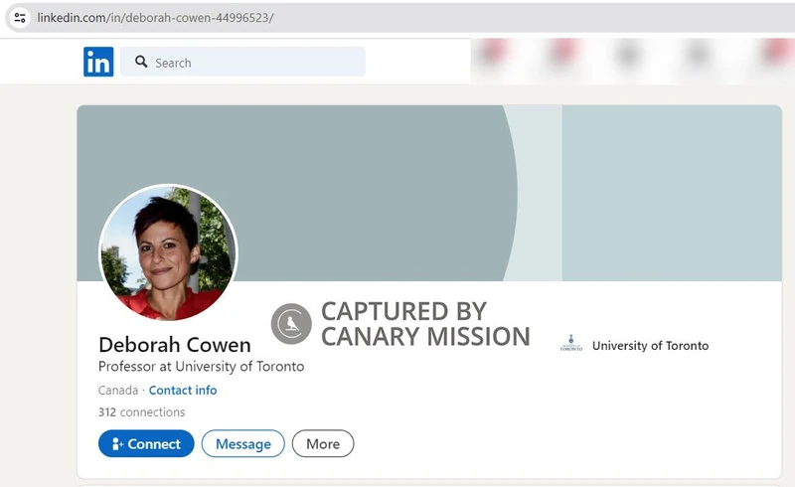Screen dimensions: 795x487
Task: Select the linkedin.com URL in address bar
Action: 155,18
